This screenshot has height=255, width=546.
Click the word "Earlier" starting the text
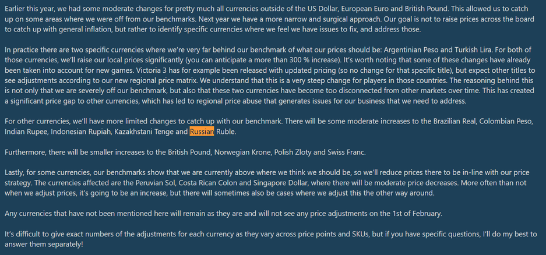[17, 9]
